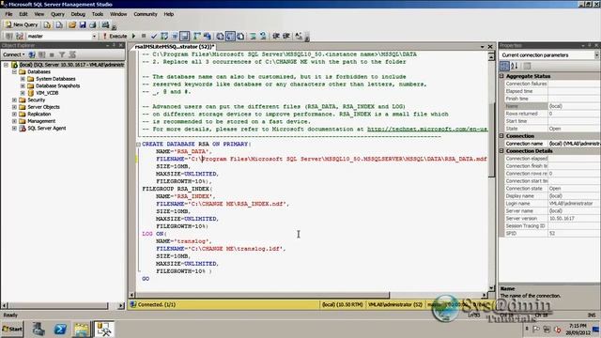Expand the Security folder
The image size is (601, 338).
(14, 100)
